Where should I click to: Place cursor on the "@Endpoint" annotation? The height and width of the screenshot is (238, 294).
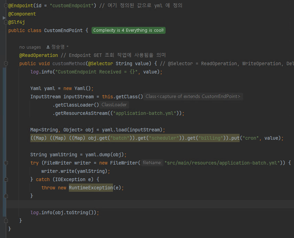tap(21, 6)
